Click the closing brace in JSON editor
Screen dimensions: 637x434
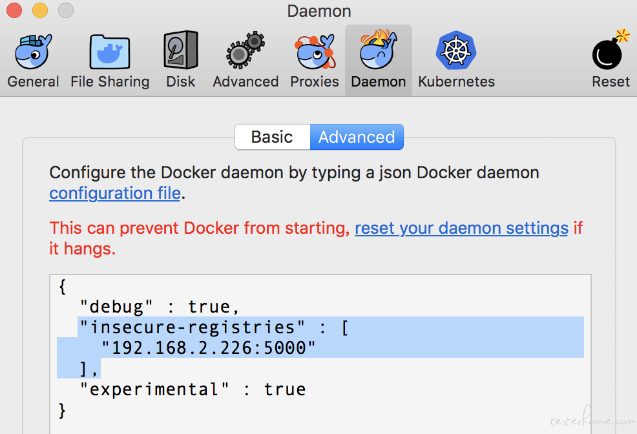[62, 411]
